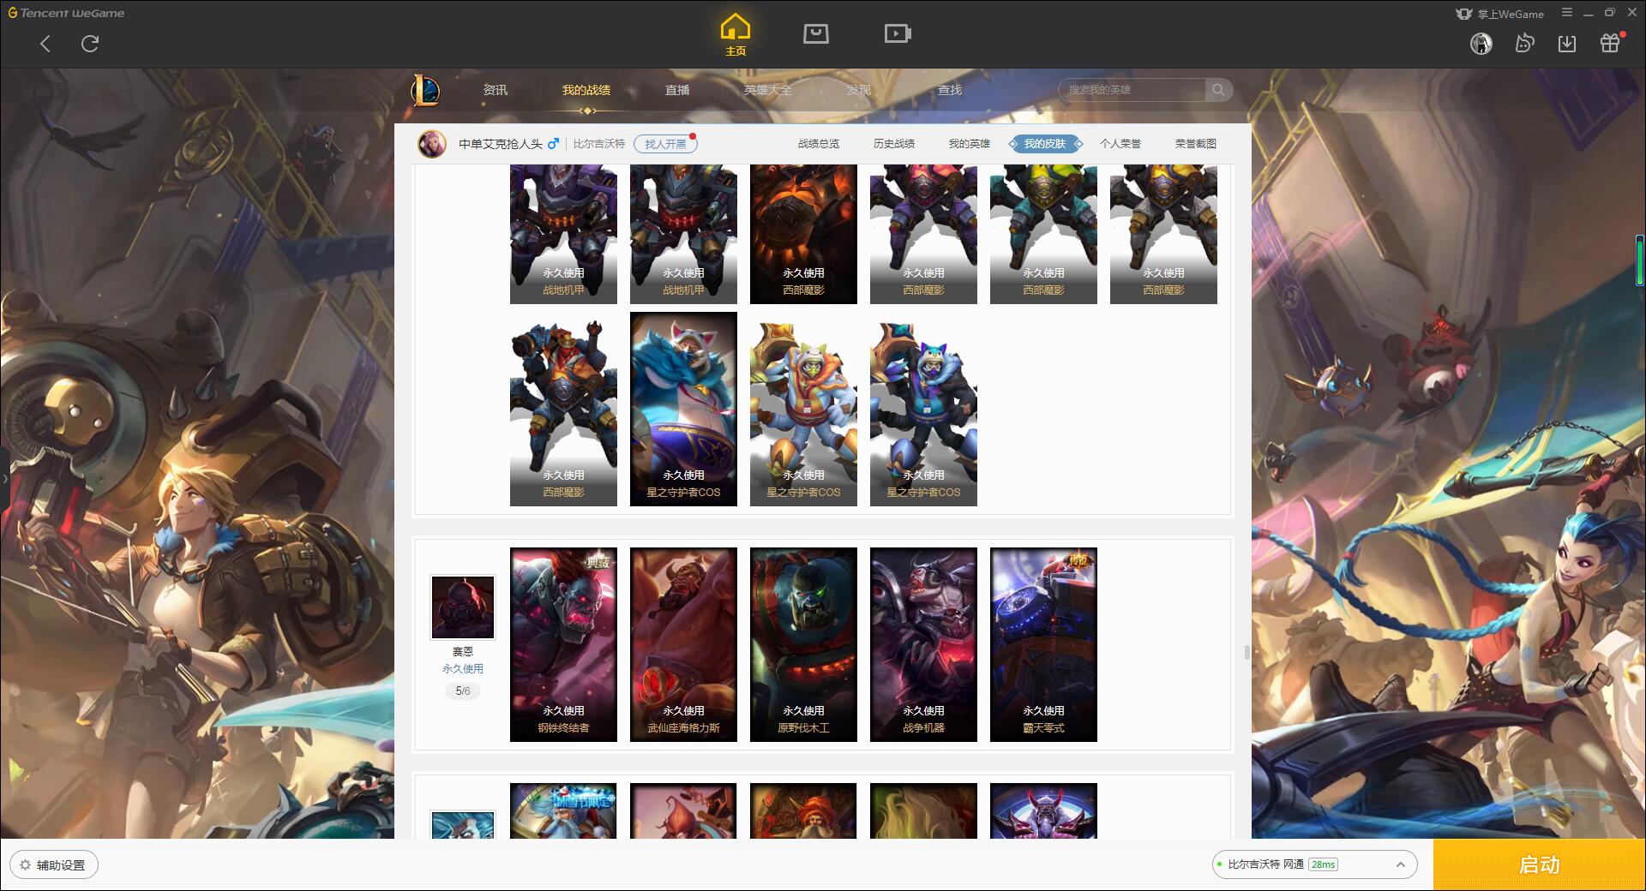Open the gift box icon
The image size is (1646, 891).
pos(1610,43)
